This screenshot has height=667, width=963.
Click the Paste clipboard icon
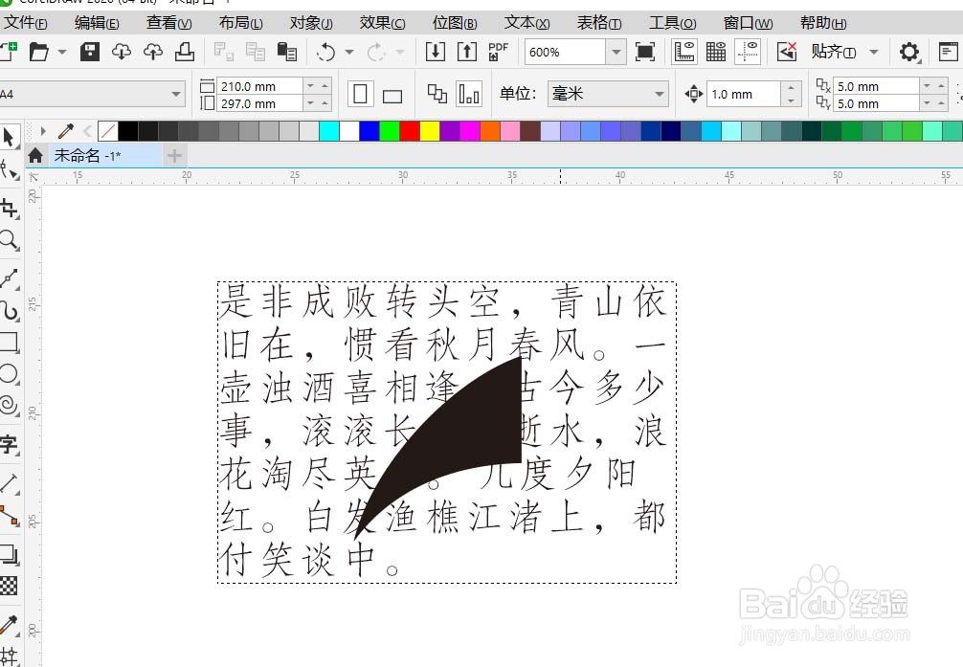[287, 52]
